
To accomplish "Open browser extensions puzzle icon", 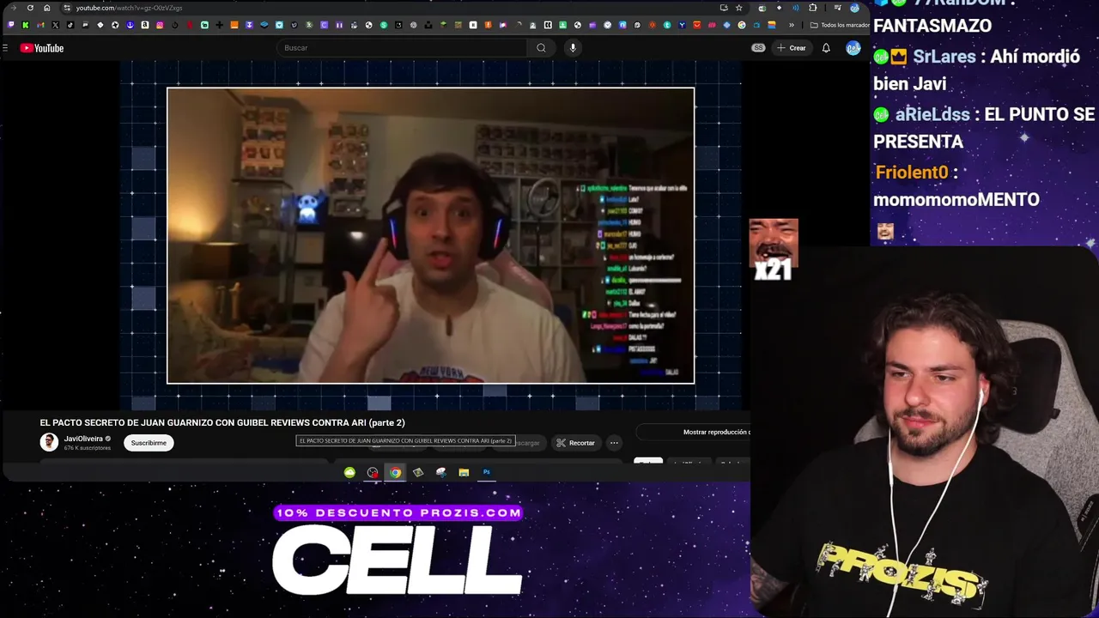I will pyautogui.click(x=813, y=8).
